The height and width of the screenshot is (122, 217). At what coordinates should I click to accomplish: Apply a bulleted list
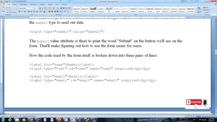50,8
